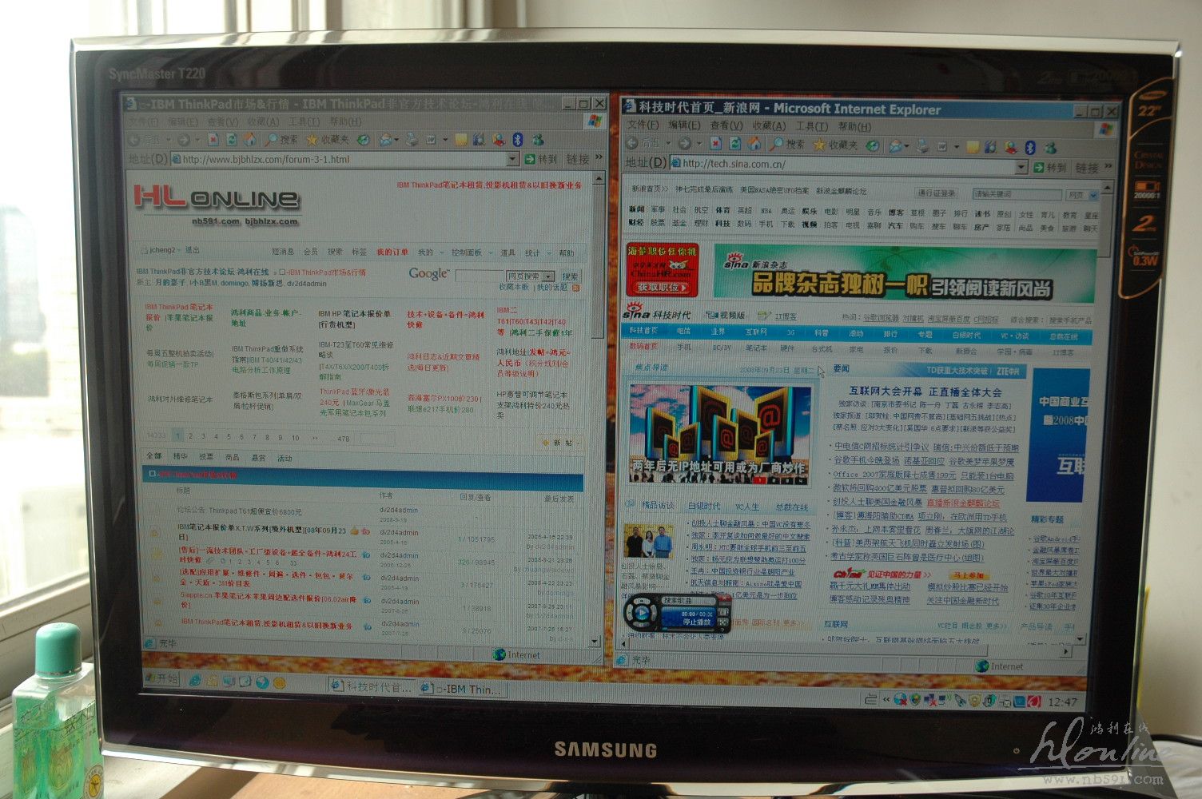Screen dimensions: 1202x799
Task: Click Bluetooth icon in ThinkPad forum window toolbar
Action: point(518,140)
